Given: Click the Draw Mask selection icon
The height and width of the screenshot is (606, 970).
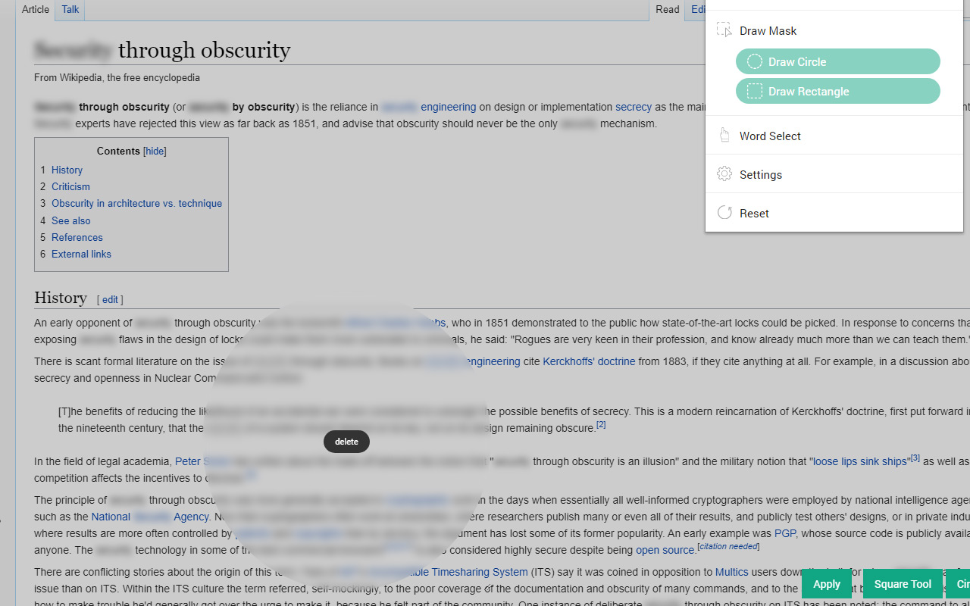Looking at the screenshot, I should coord(724,30).
